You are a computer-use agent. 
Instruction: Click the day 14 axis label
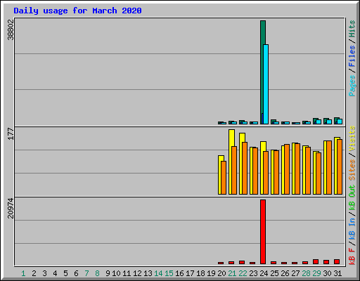[x=158, y=273]
